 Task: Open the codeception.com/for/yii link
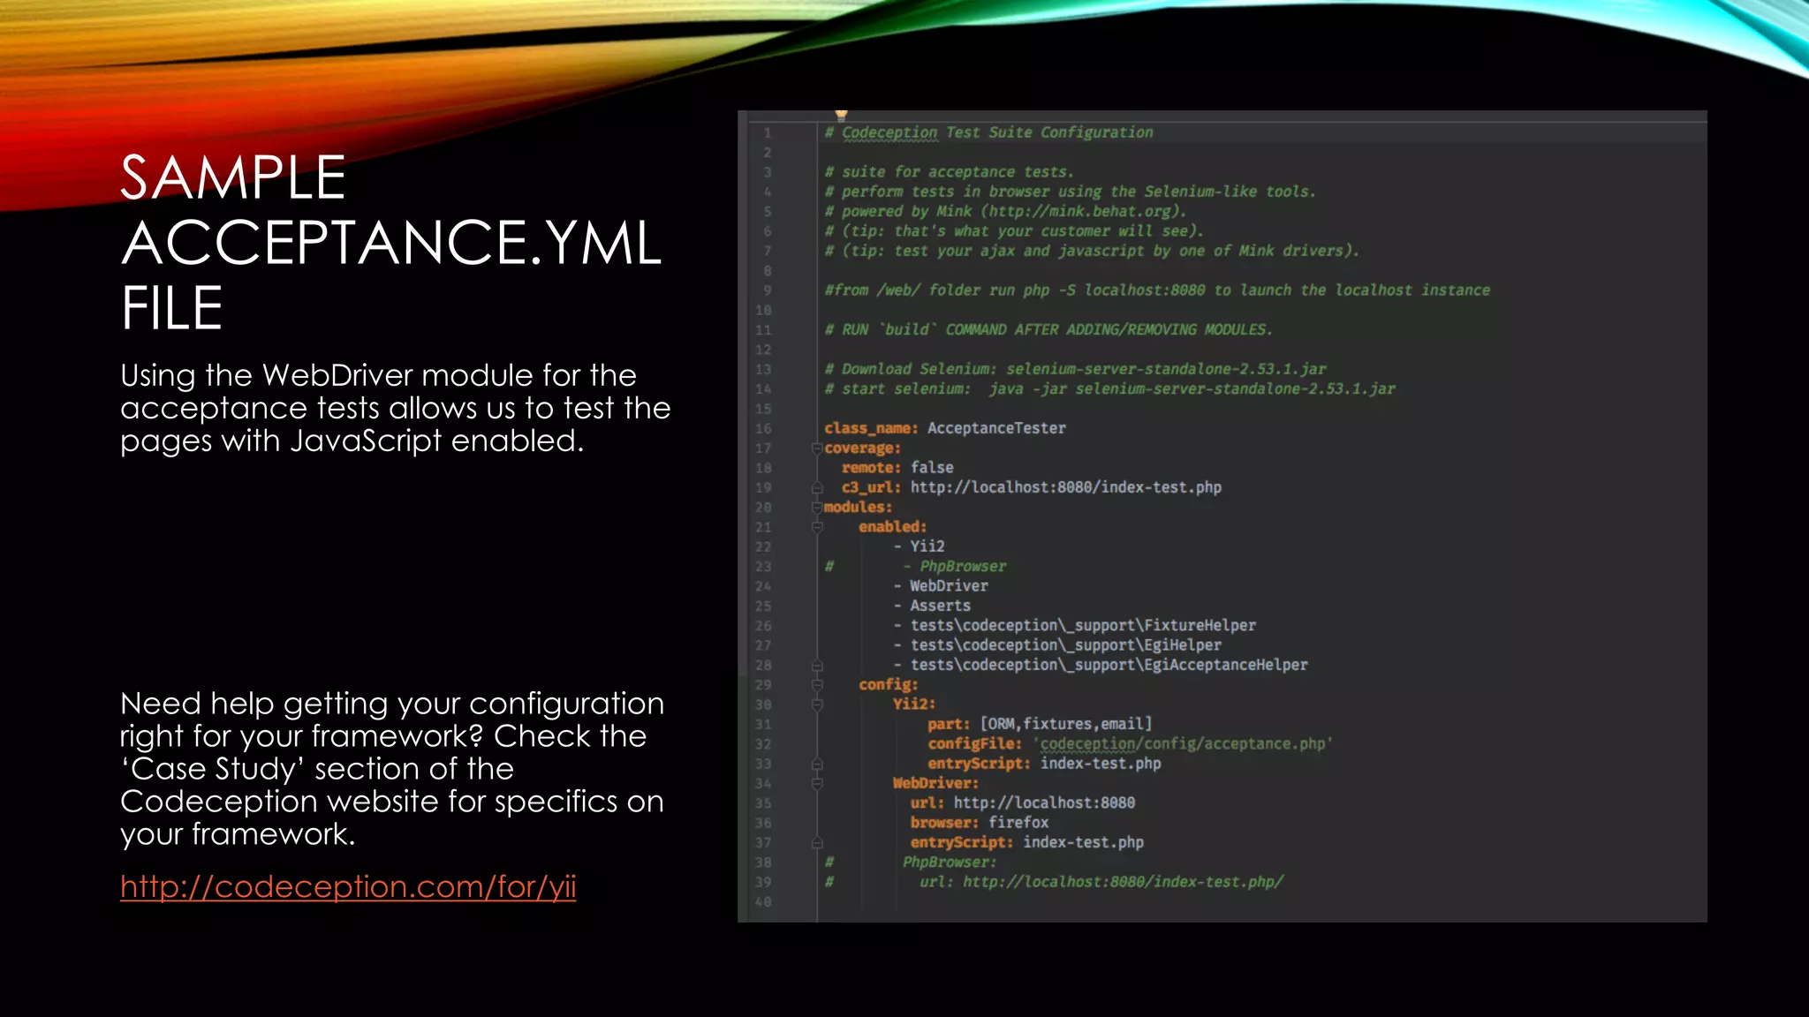[348, 886]
